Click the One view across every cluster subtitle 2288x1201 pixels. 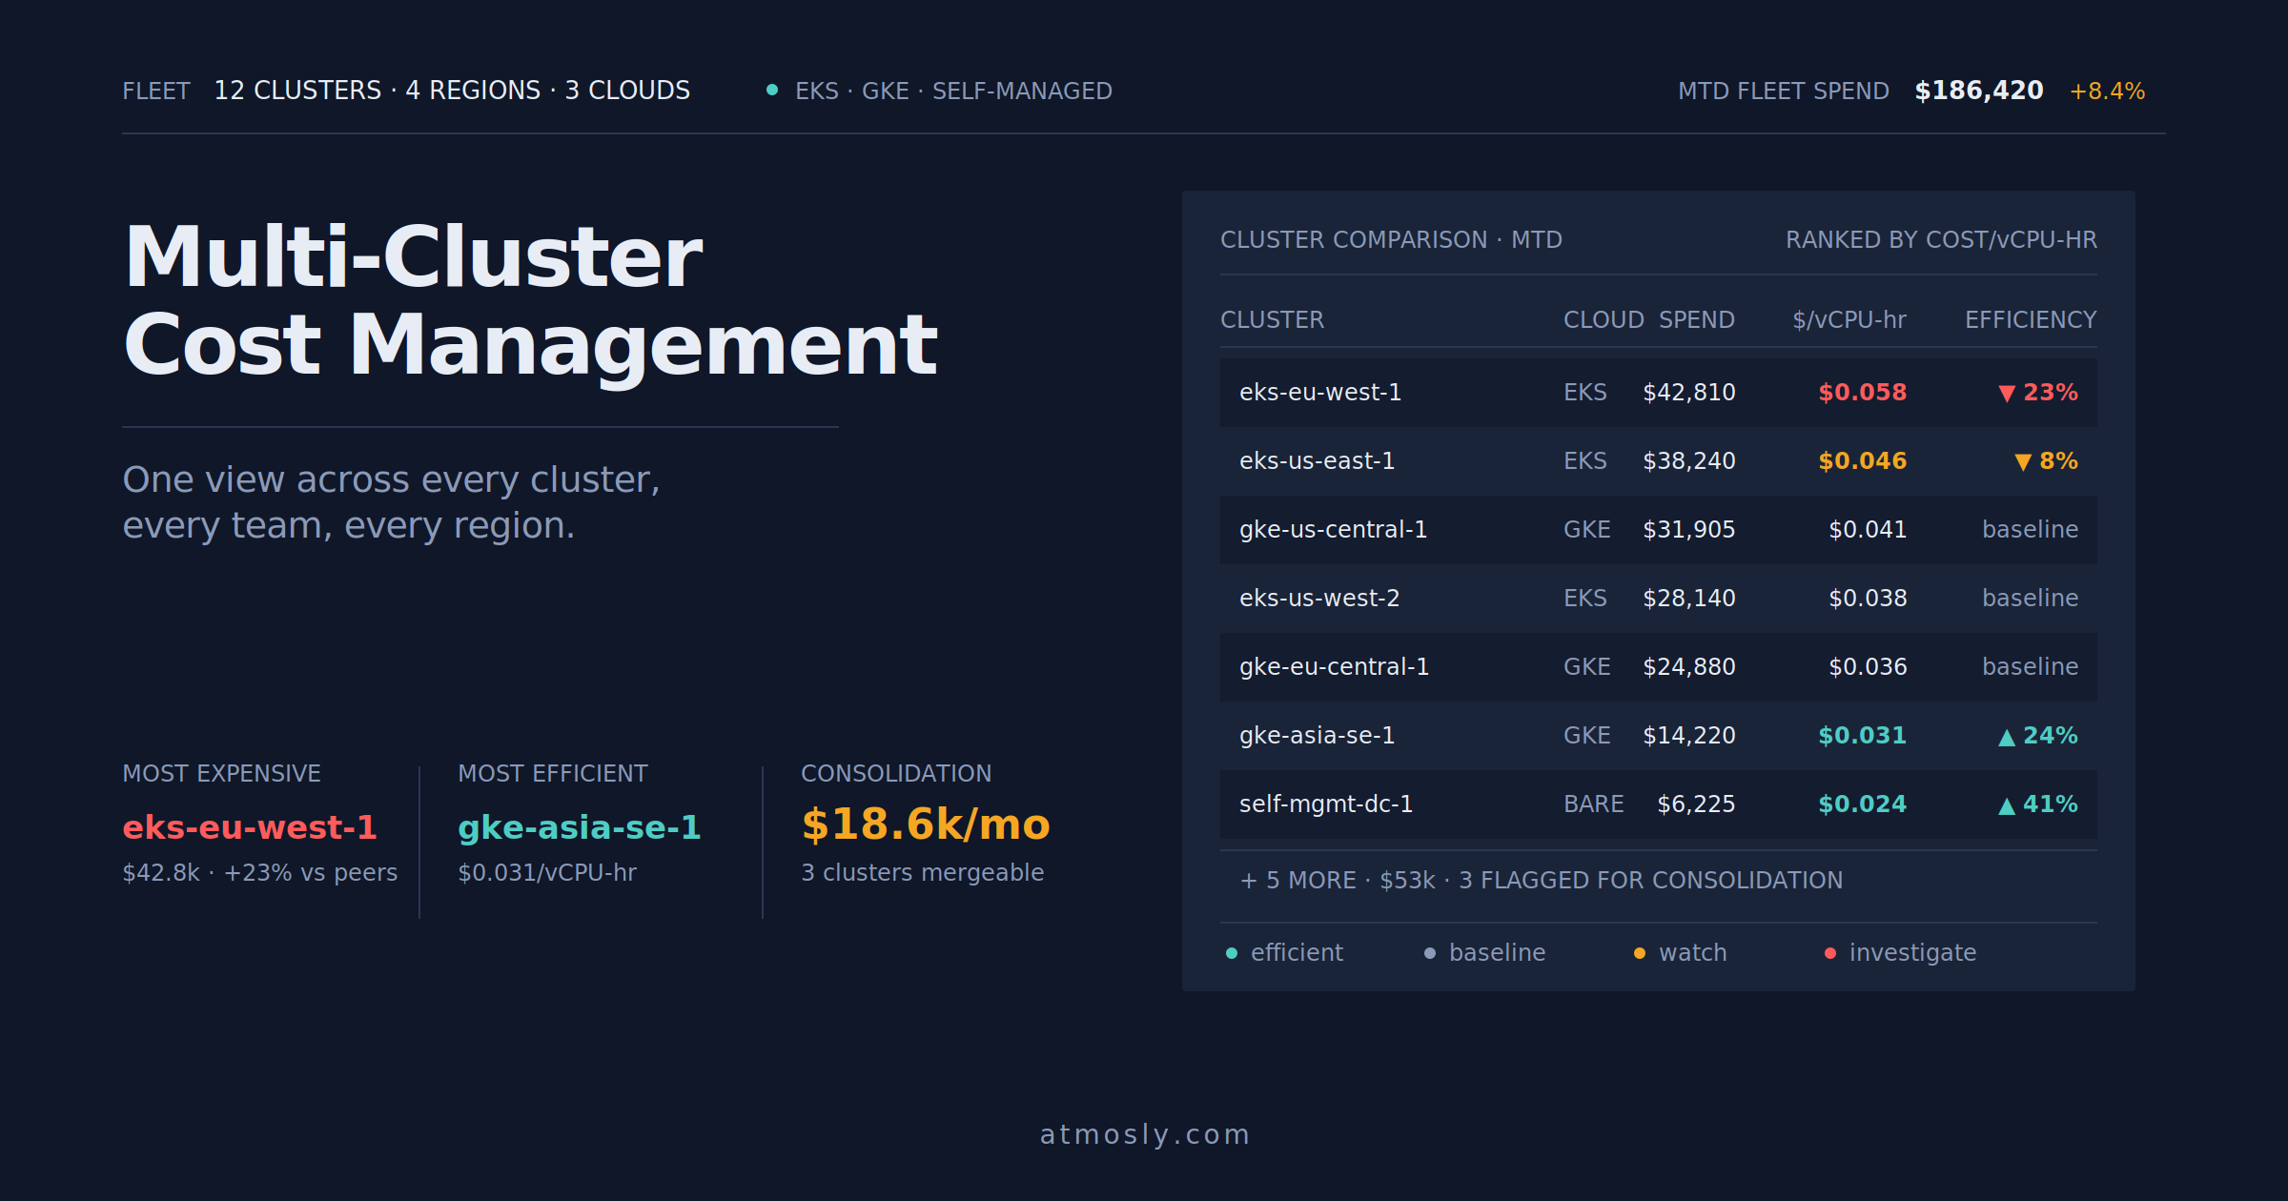391,502
